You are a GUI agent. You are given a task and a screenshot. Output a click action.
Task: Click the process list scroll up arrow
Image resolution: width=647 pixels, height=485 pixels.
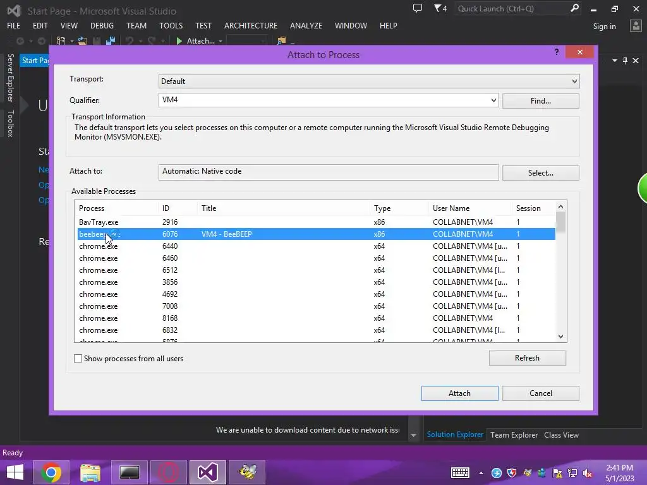(x=560, y=207)
